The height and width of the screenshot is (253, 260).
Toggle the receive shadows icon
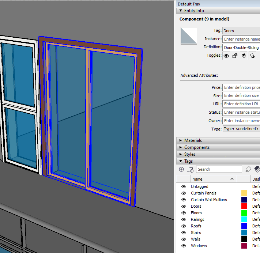[252, 56]
